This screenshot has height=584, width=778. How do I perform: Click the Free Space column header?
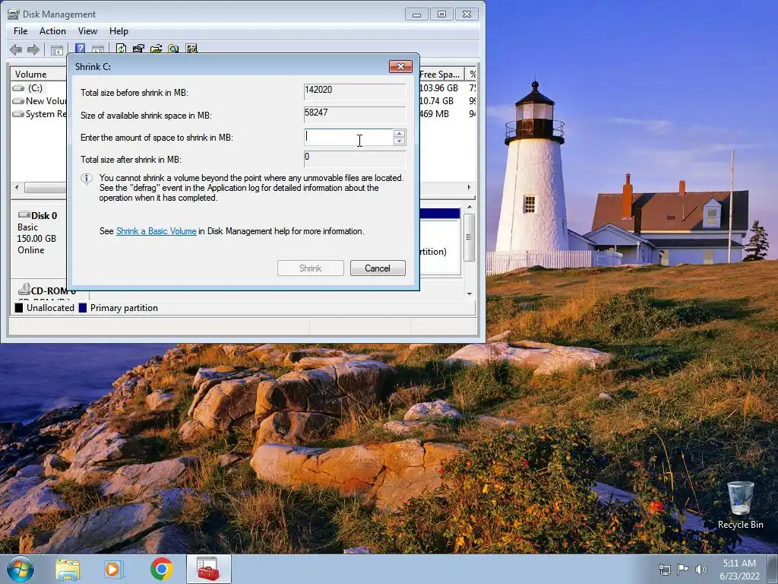(x=441, y=74)
